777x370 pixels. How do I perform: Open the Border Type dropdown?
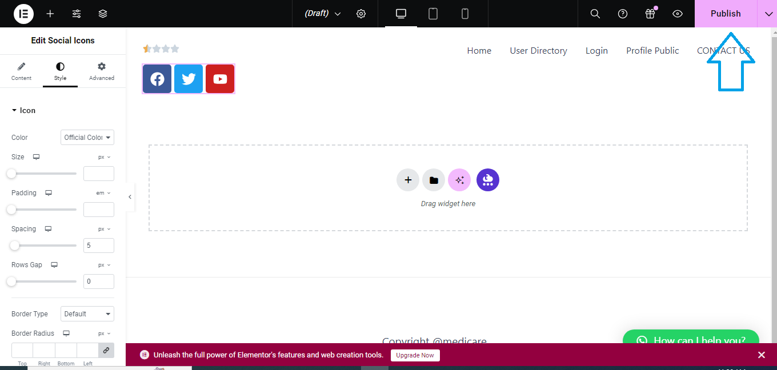(87, 314)
